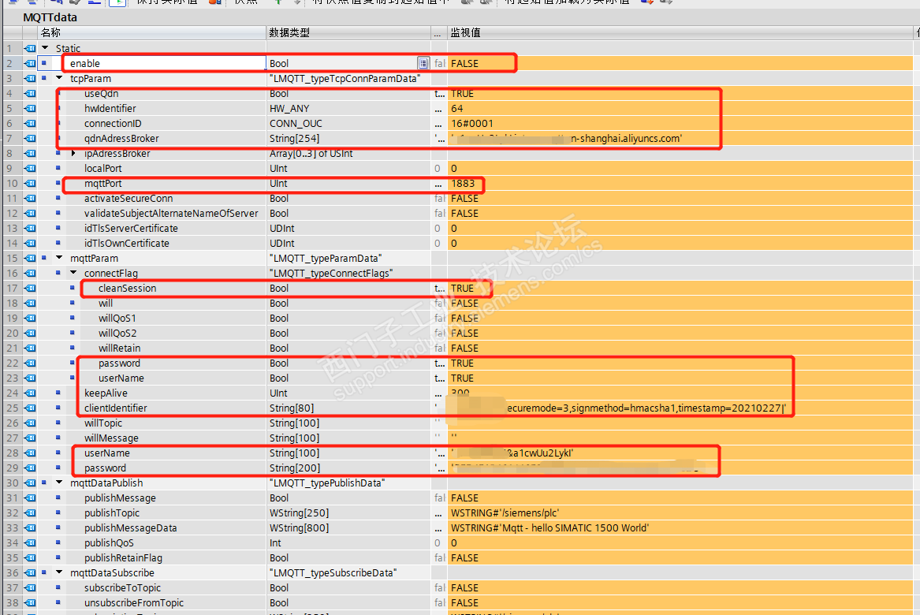Click the "LMQTT_typeTcpConnParamData" data type cell
This screenshot has width=920, height=615.
[x=345, y=78]
